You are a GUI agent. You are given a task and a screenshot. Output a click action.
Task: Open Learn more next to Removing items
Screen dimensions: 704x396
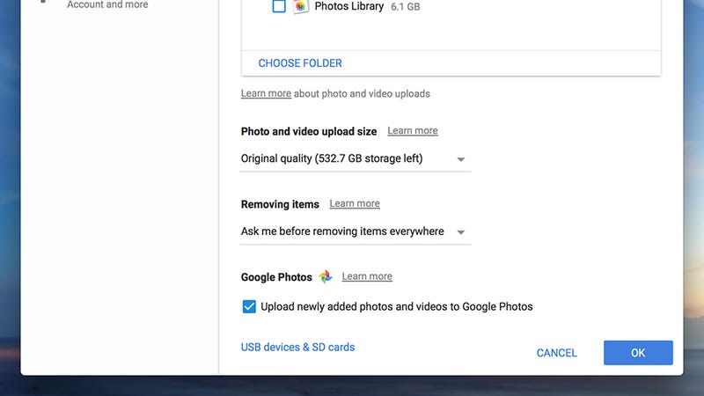click(355, 203)
